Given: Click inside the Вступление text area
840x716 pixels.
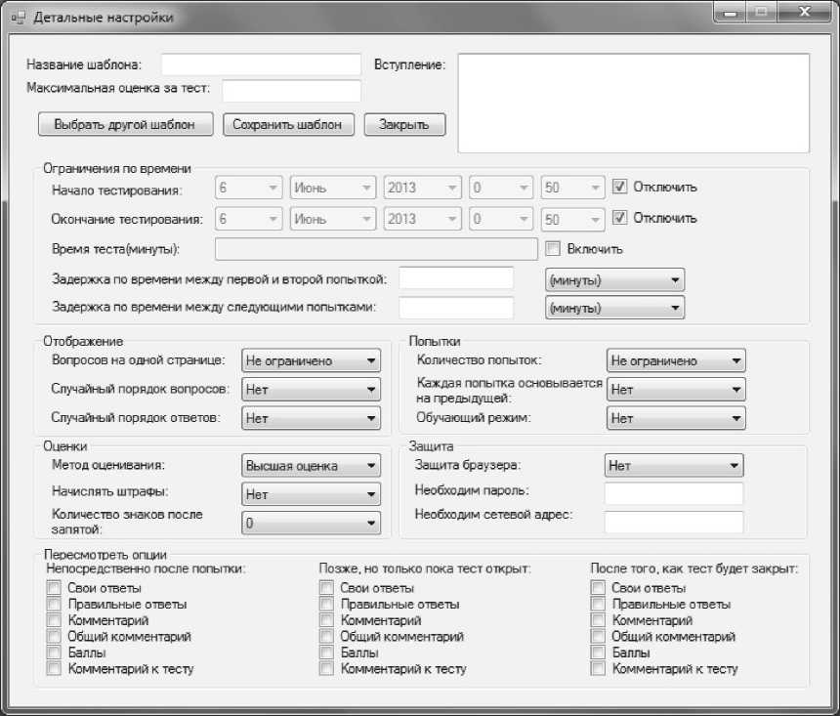Looking at the screenshot, I should 633,103.
